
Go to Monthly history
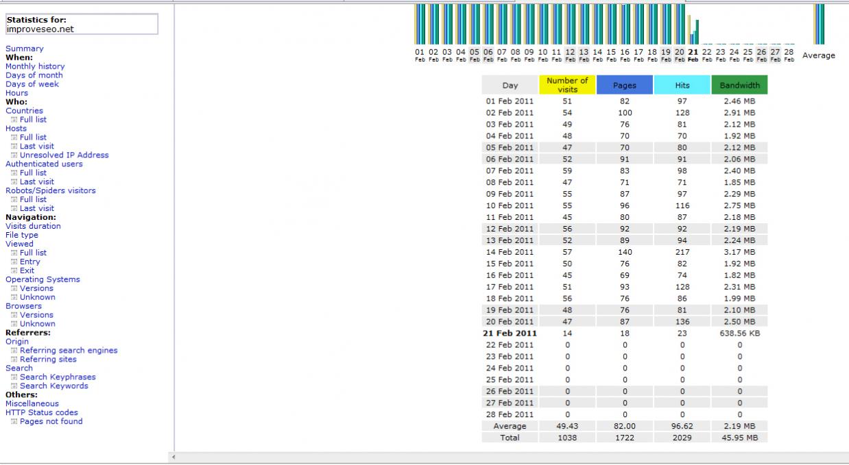click(35, 66)
